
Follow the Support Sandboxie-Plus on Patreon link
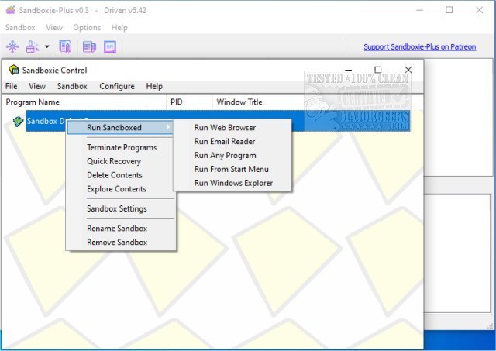419,46
